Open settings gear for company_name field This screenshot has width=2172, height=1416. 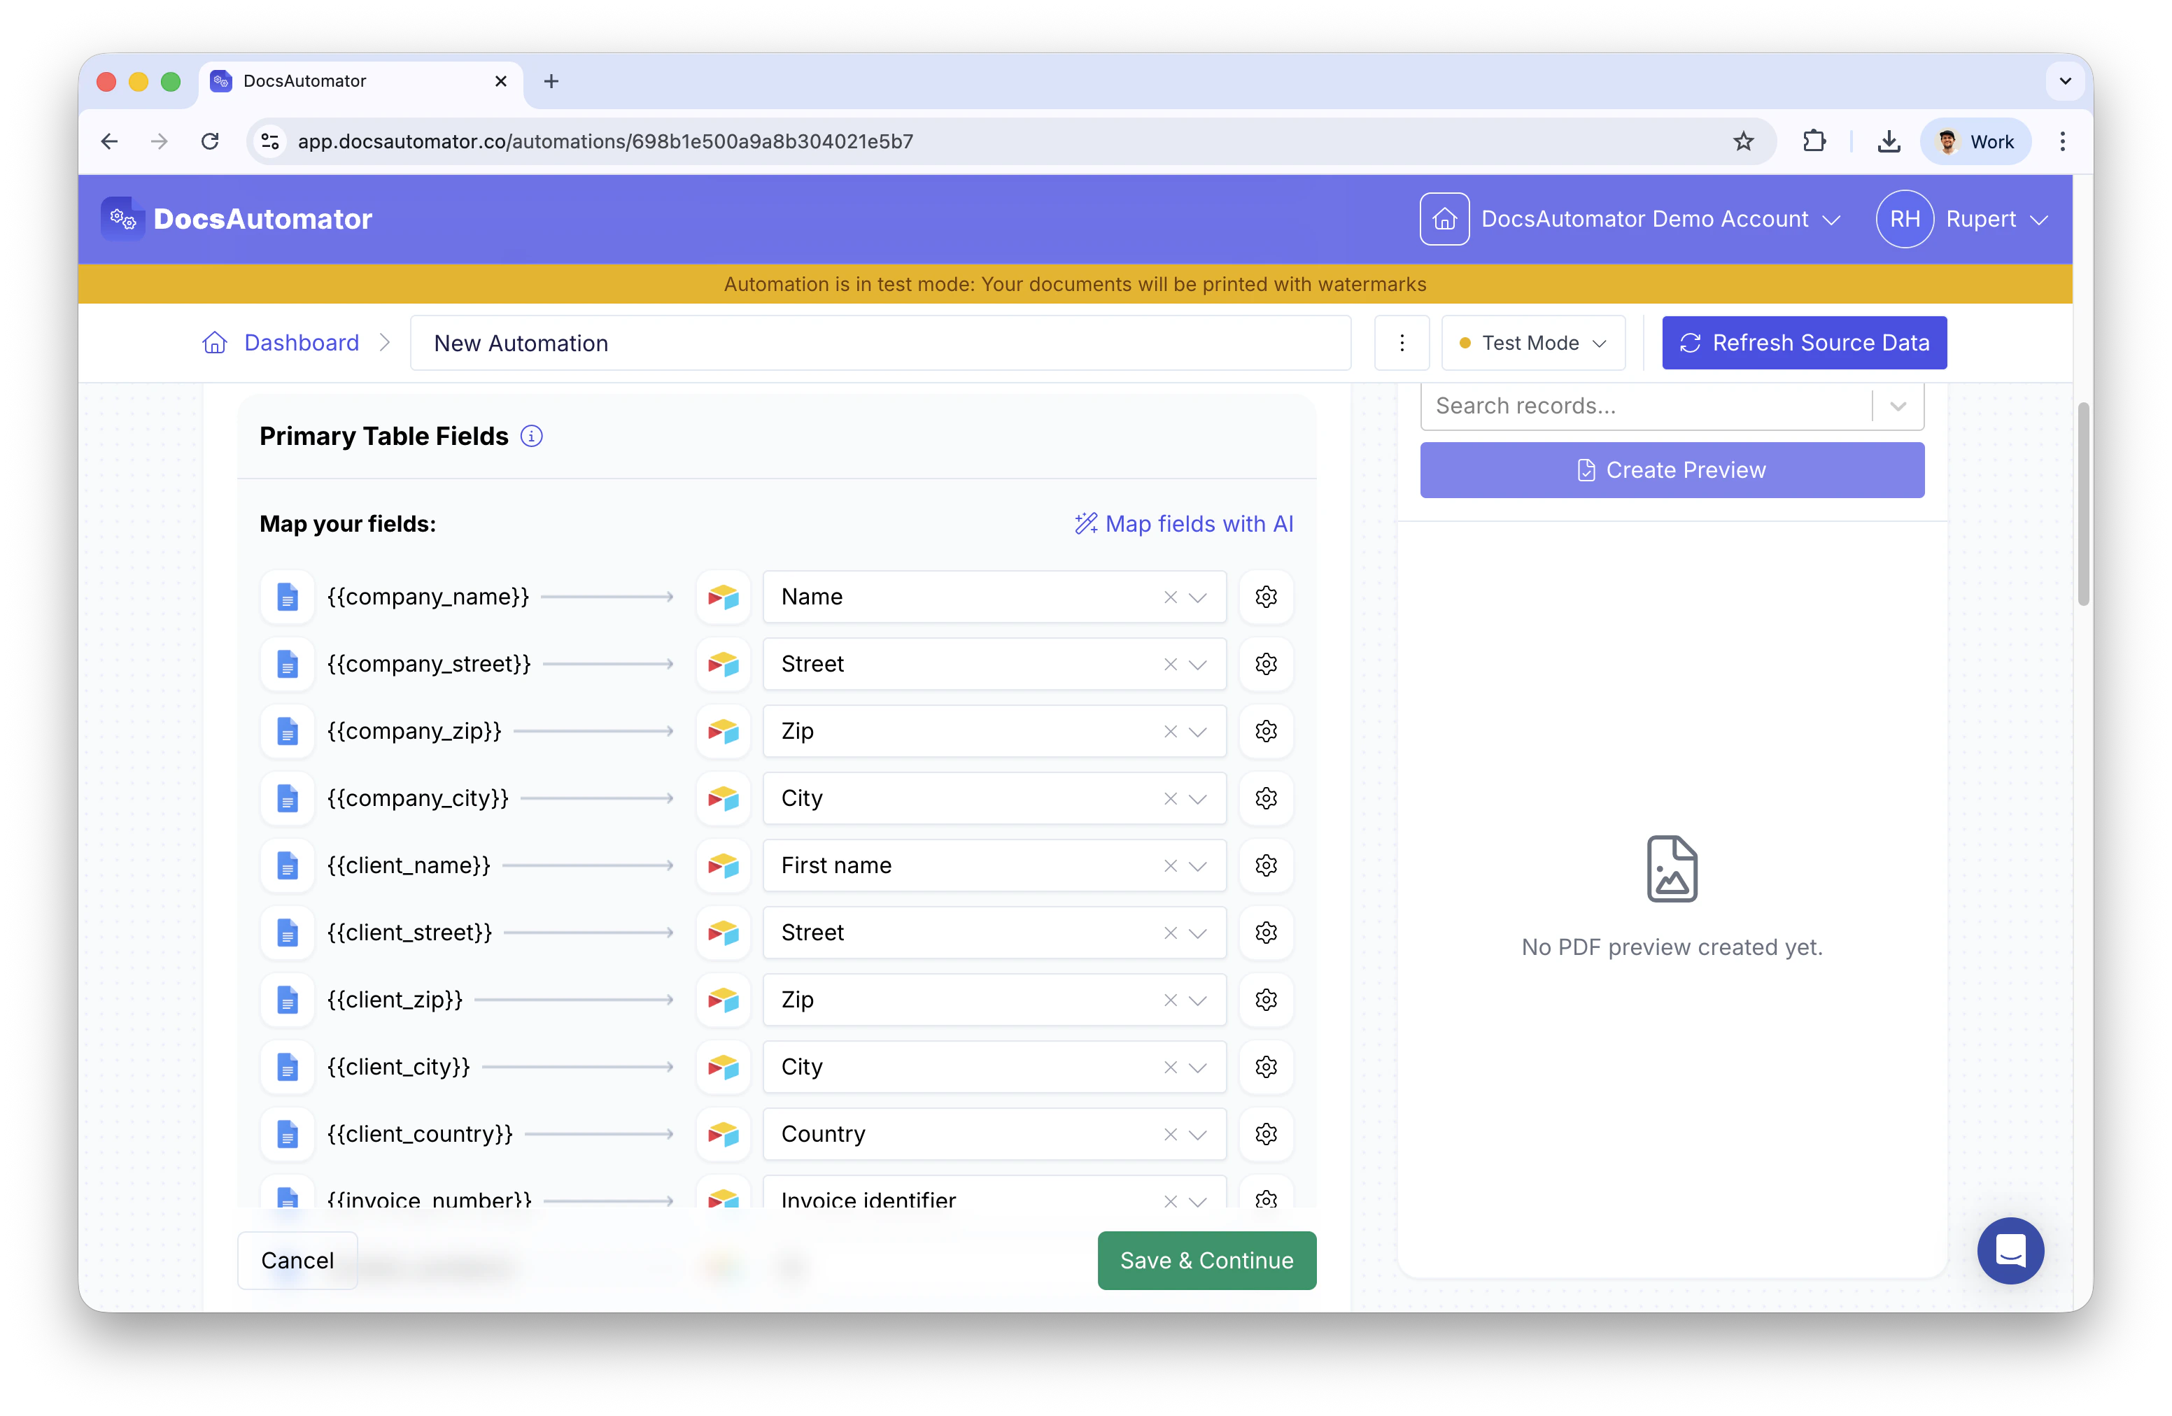coord(1266,597)
